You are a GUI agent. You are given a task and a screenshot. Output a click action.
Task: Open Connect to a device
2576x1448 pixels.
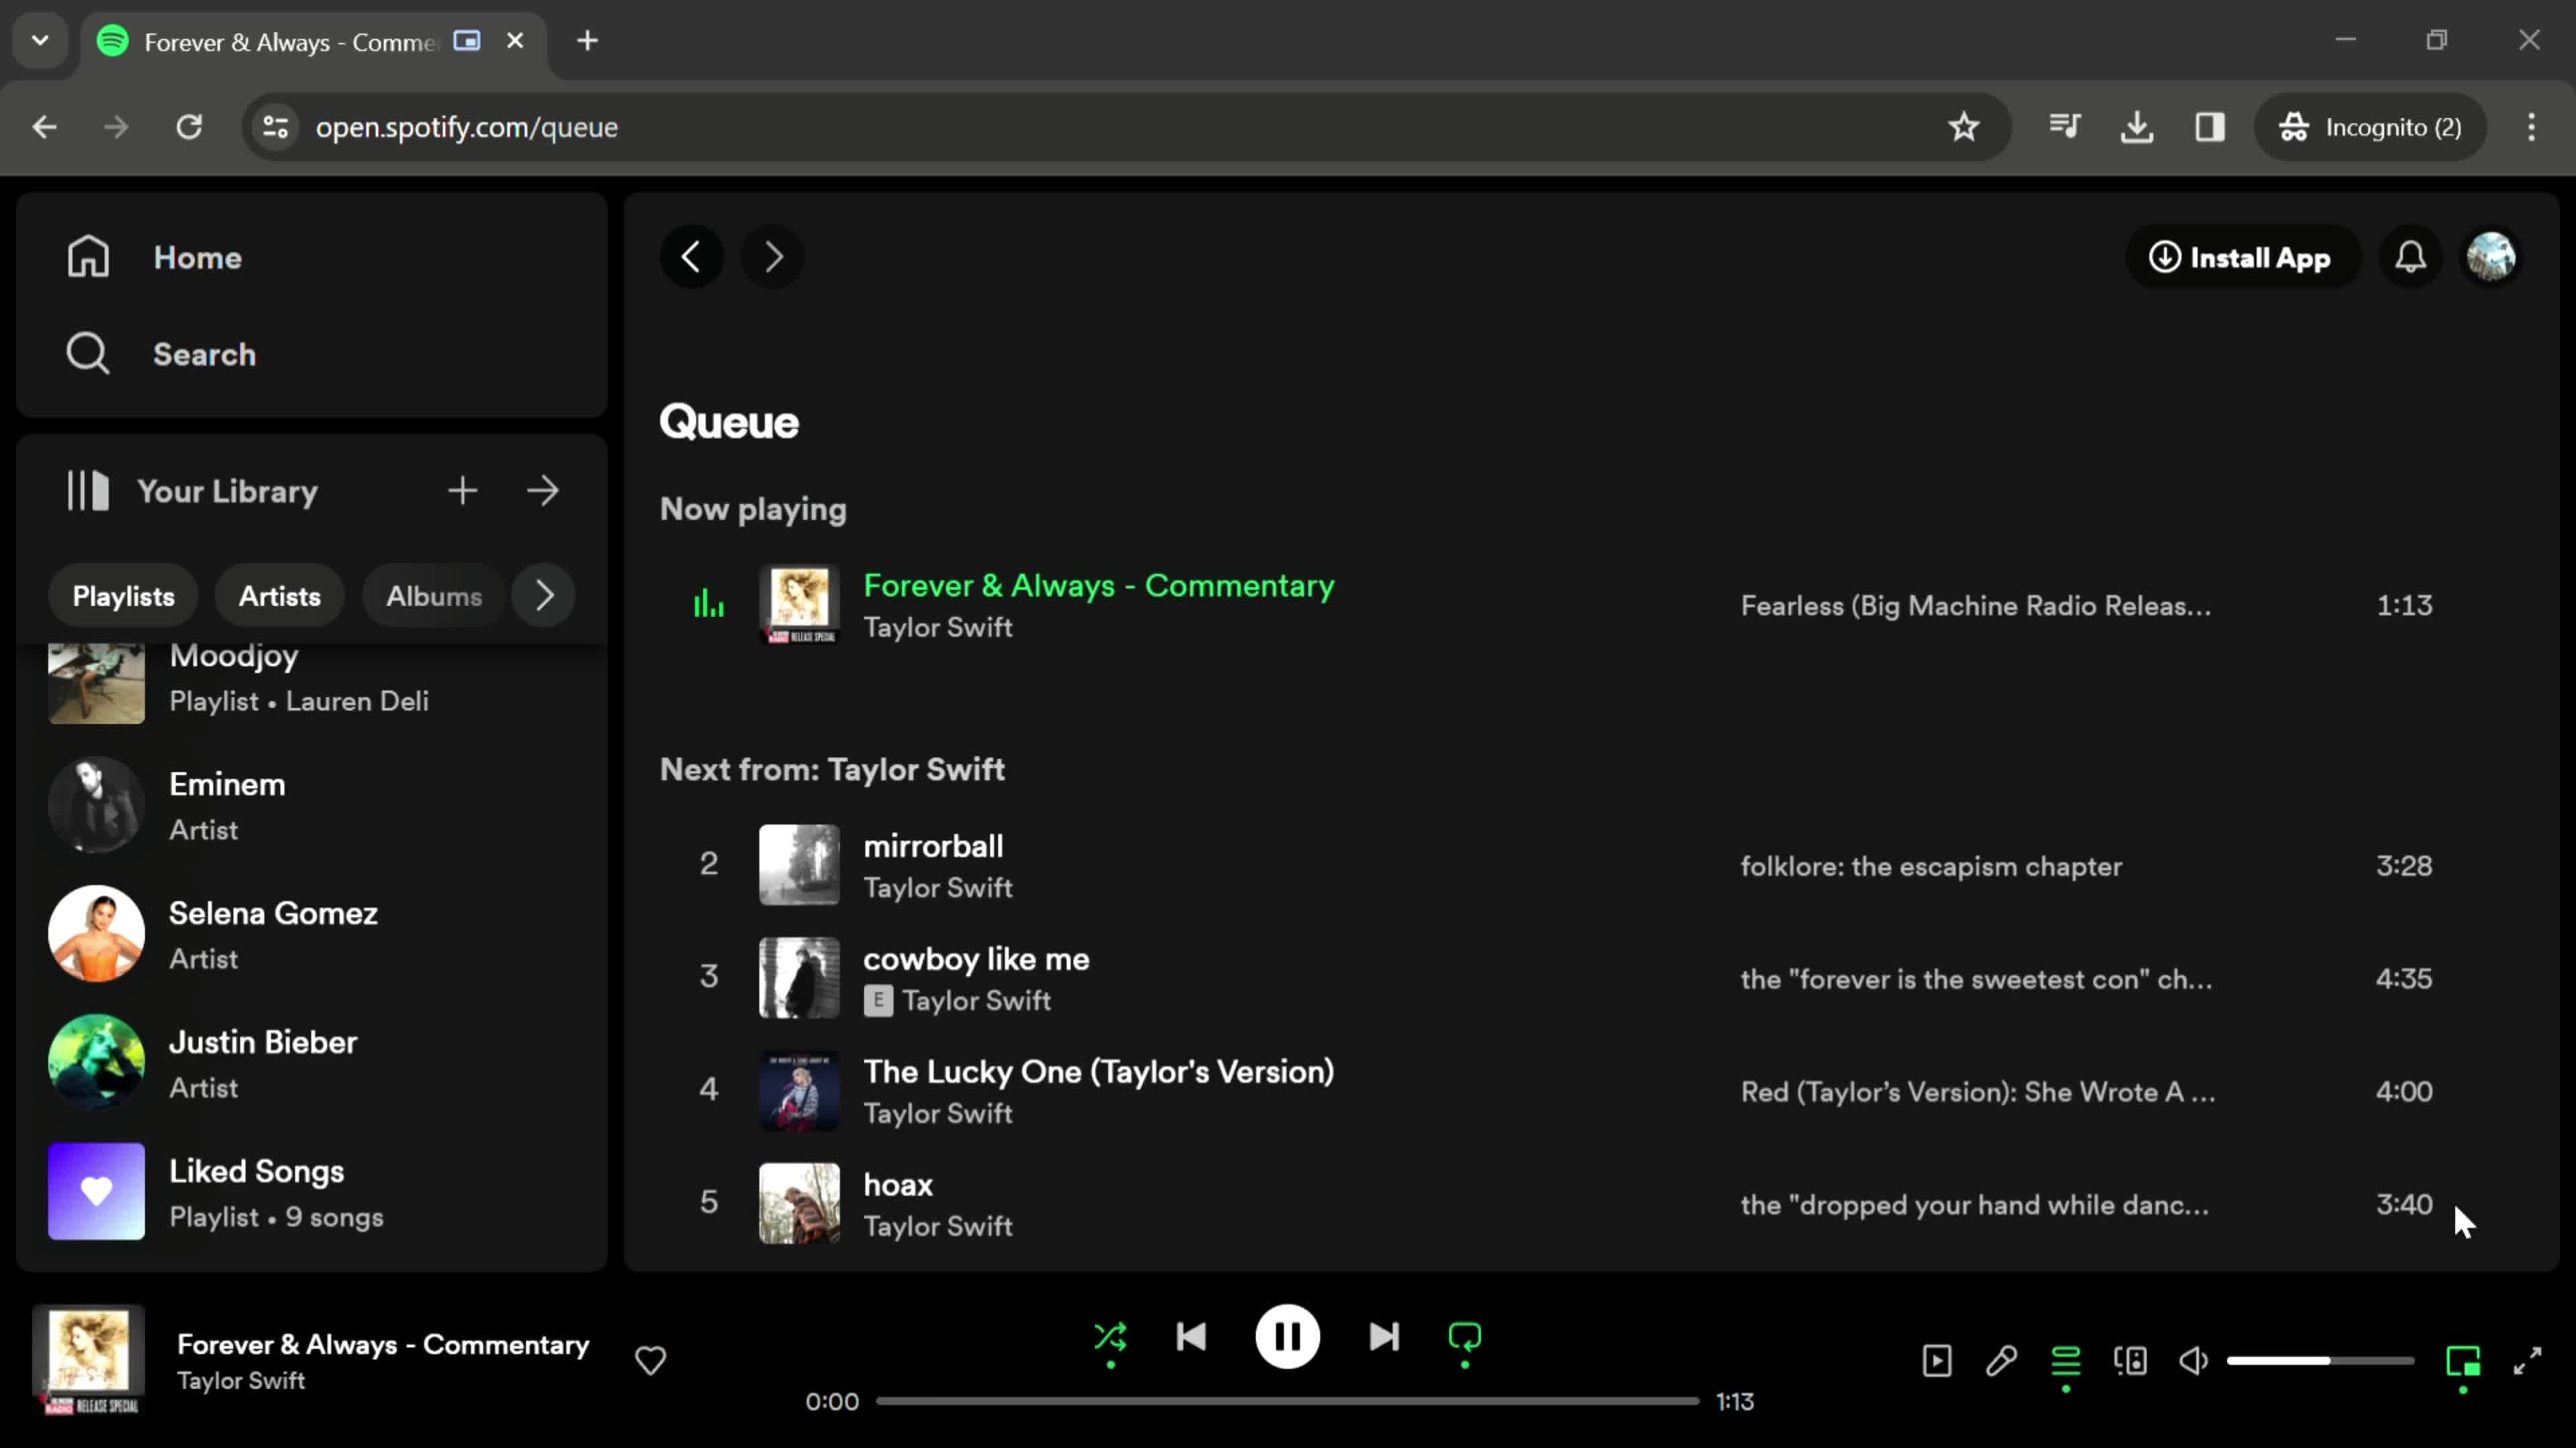2130,1360
